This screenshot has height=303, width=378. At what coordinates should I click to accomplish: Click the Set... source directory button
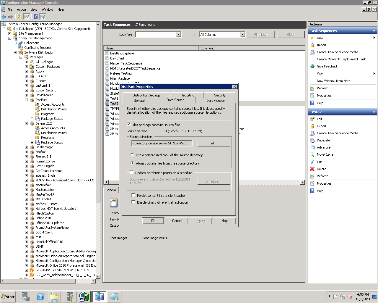pos(214,143)
